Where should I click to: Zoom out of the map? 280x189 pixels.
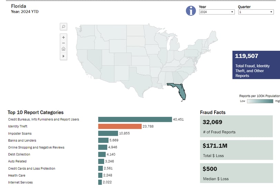point(63,43)
